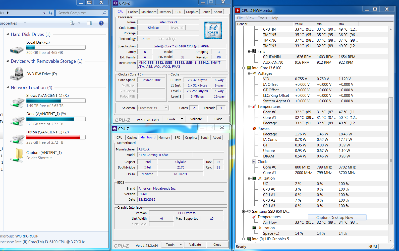
Task: Click the change view icon in Explorer
Action: [x=73, y=23]
